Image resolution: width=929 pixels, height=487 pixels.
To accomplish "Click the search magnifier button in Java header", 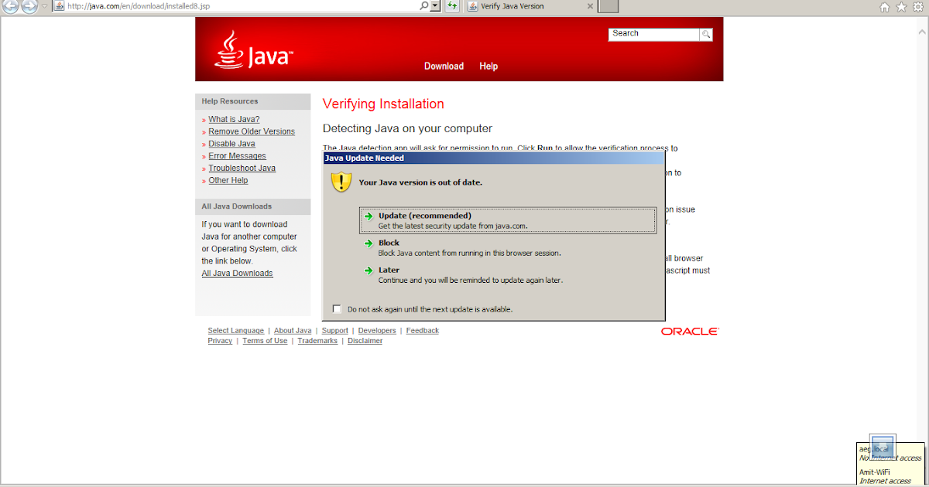I will tap(706, 34).
